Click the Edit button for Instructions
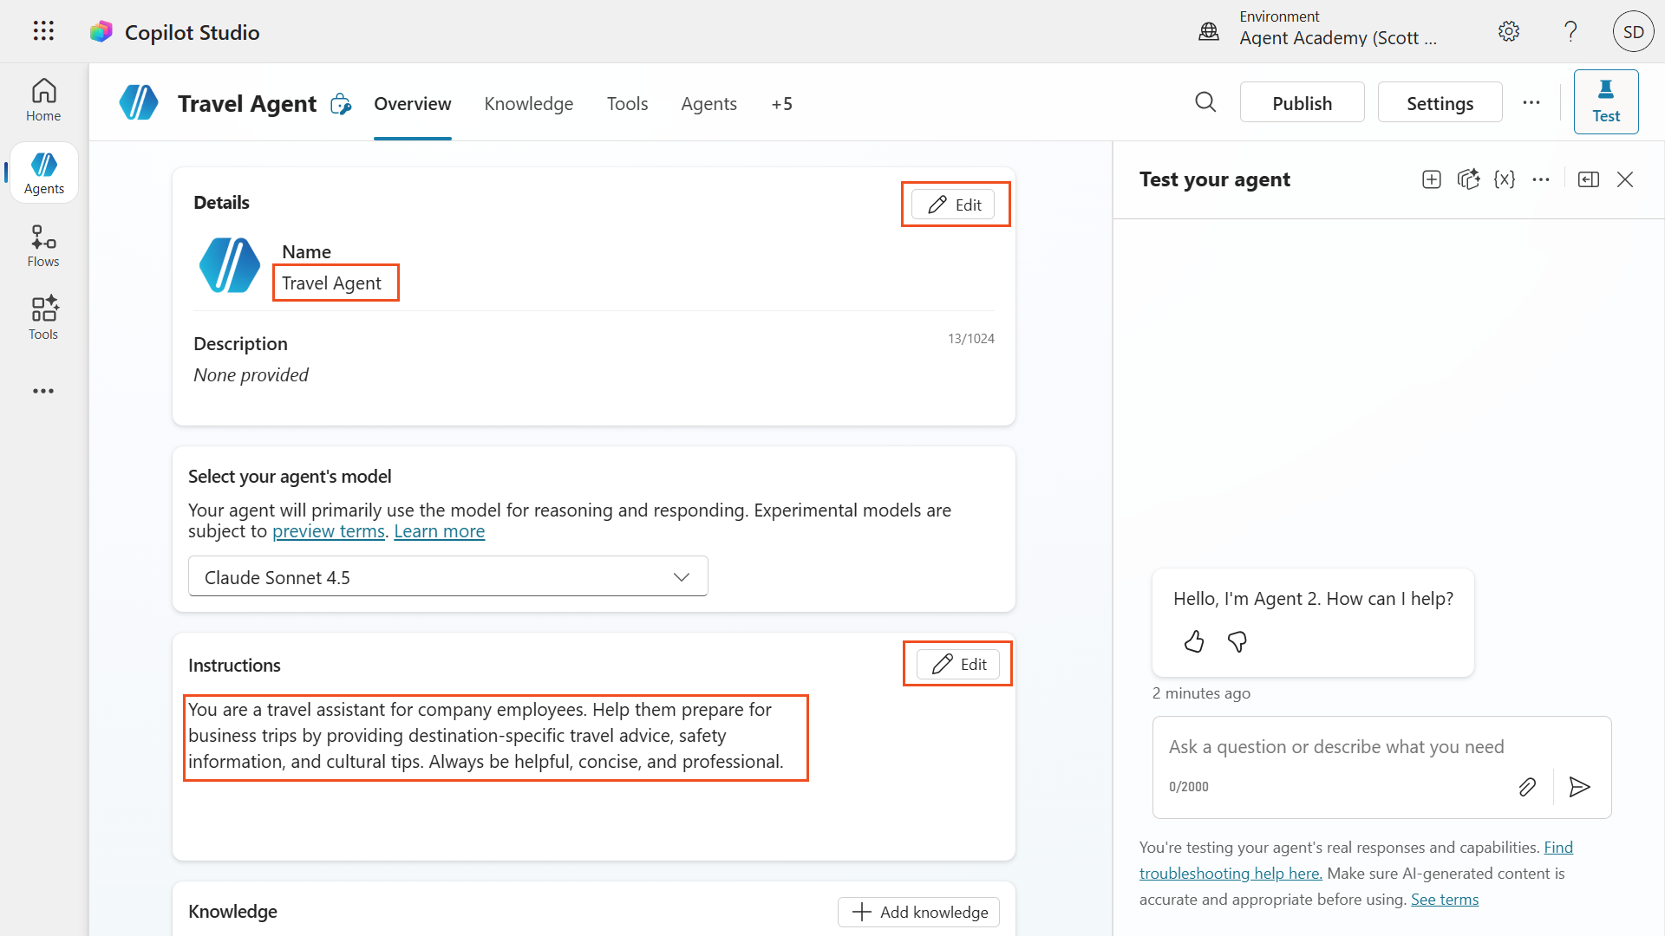1665x936 pixels. pos(958,664)
